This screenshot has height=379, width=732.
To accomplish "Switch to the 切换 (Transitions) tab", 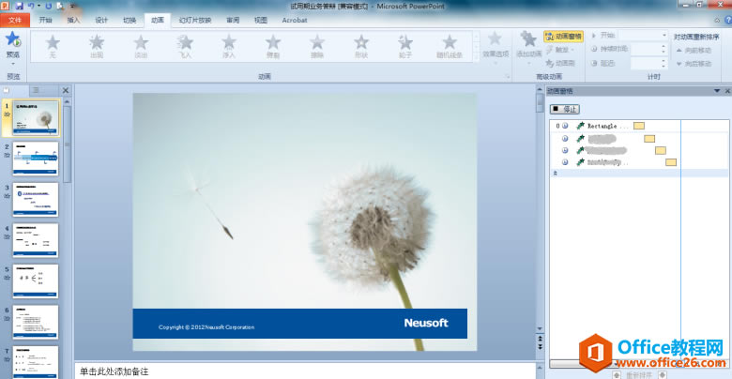I will coord(130,20).
